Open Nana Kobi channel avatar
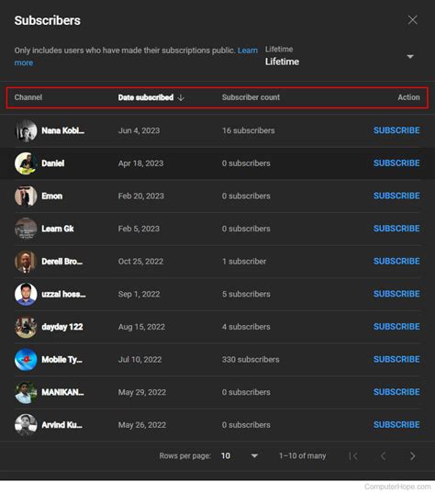435x493 pixels. pos(26,130)
